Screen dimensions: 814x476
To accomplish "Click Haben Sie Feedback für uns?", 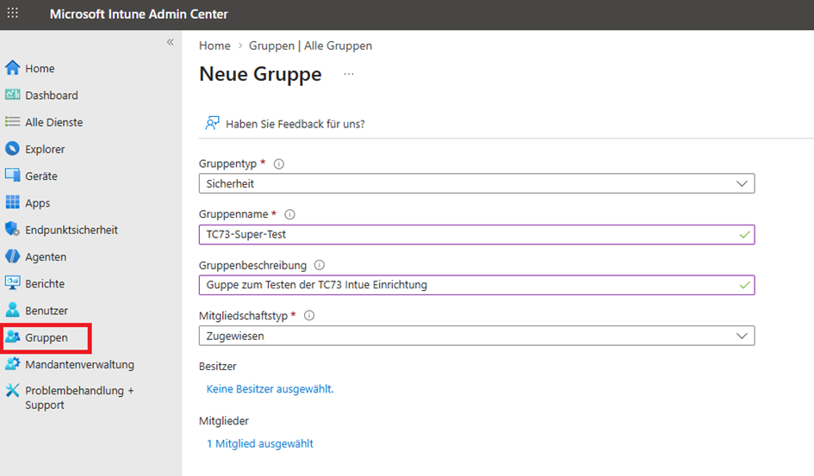I will coord(295,124).
